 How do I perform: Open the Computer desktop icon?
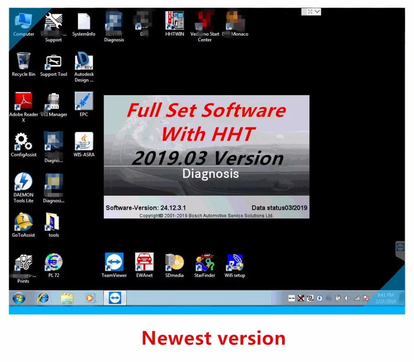tap(24, 24)
